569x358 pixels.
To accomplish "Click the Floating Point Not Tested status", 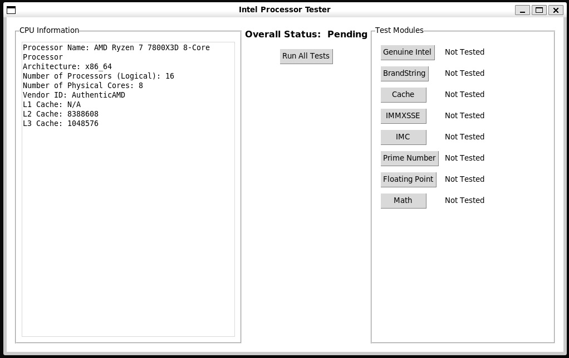I will [464, 179].
